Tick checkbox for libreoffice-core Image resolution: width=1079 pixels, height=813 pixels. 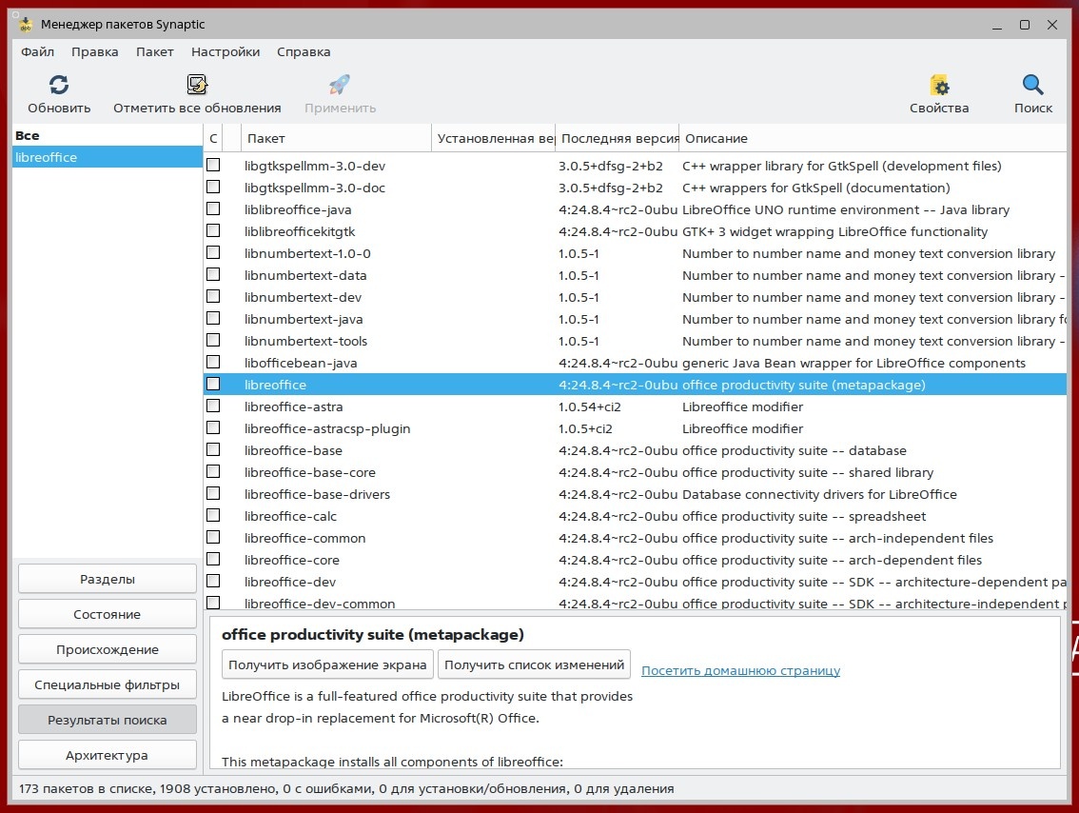213,560
